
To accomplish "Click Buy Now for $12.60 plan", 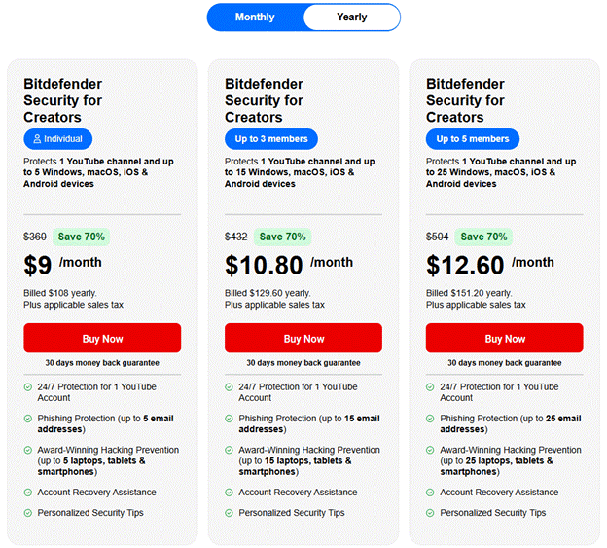I will pos(505,339).
